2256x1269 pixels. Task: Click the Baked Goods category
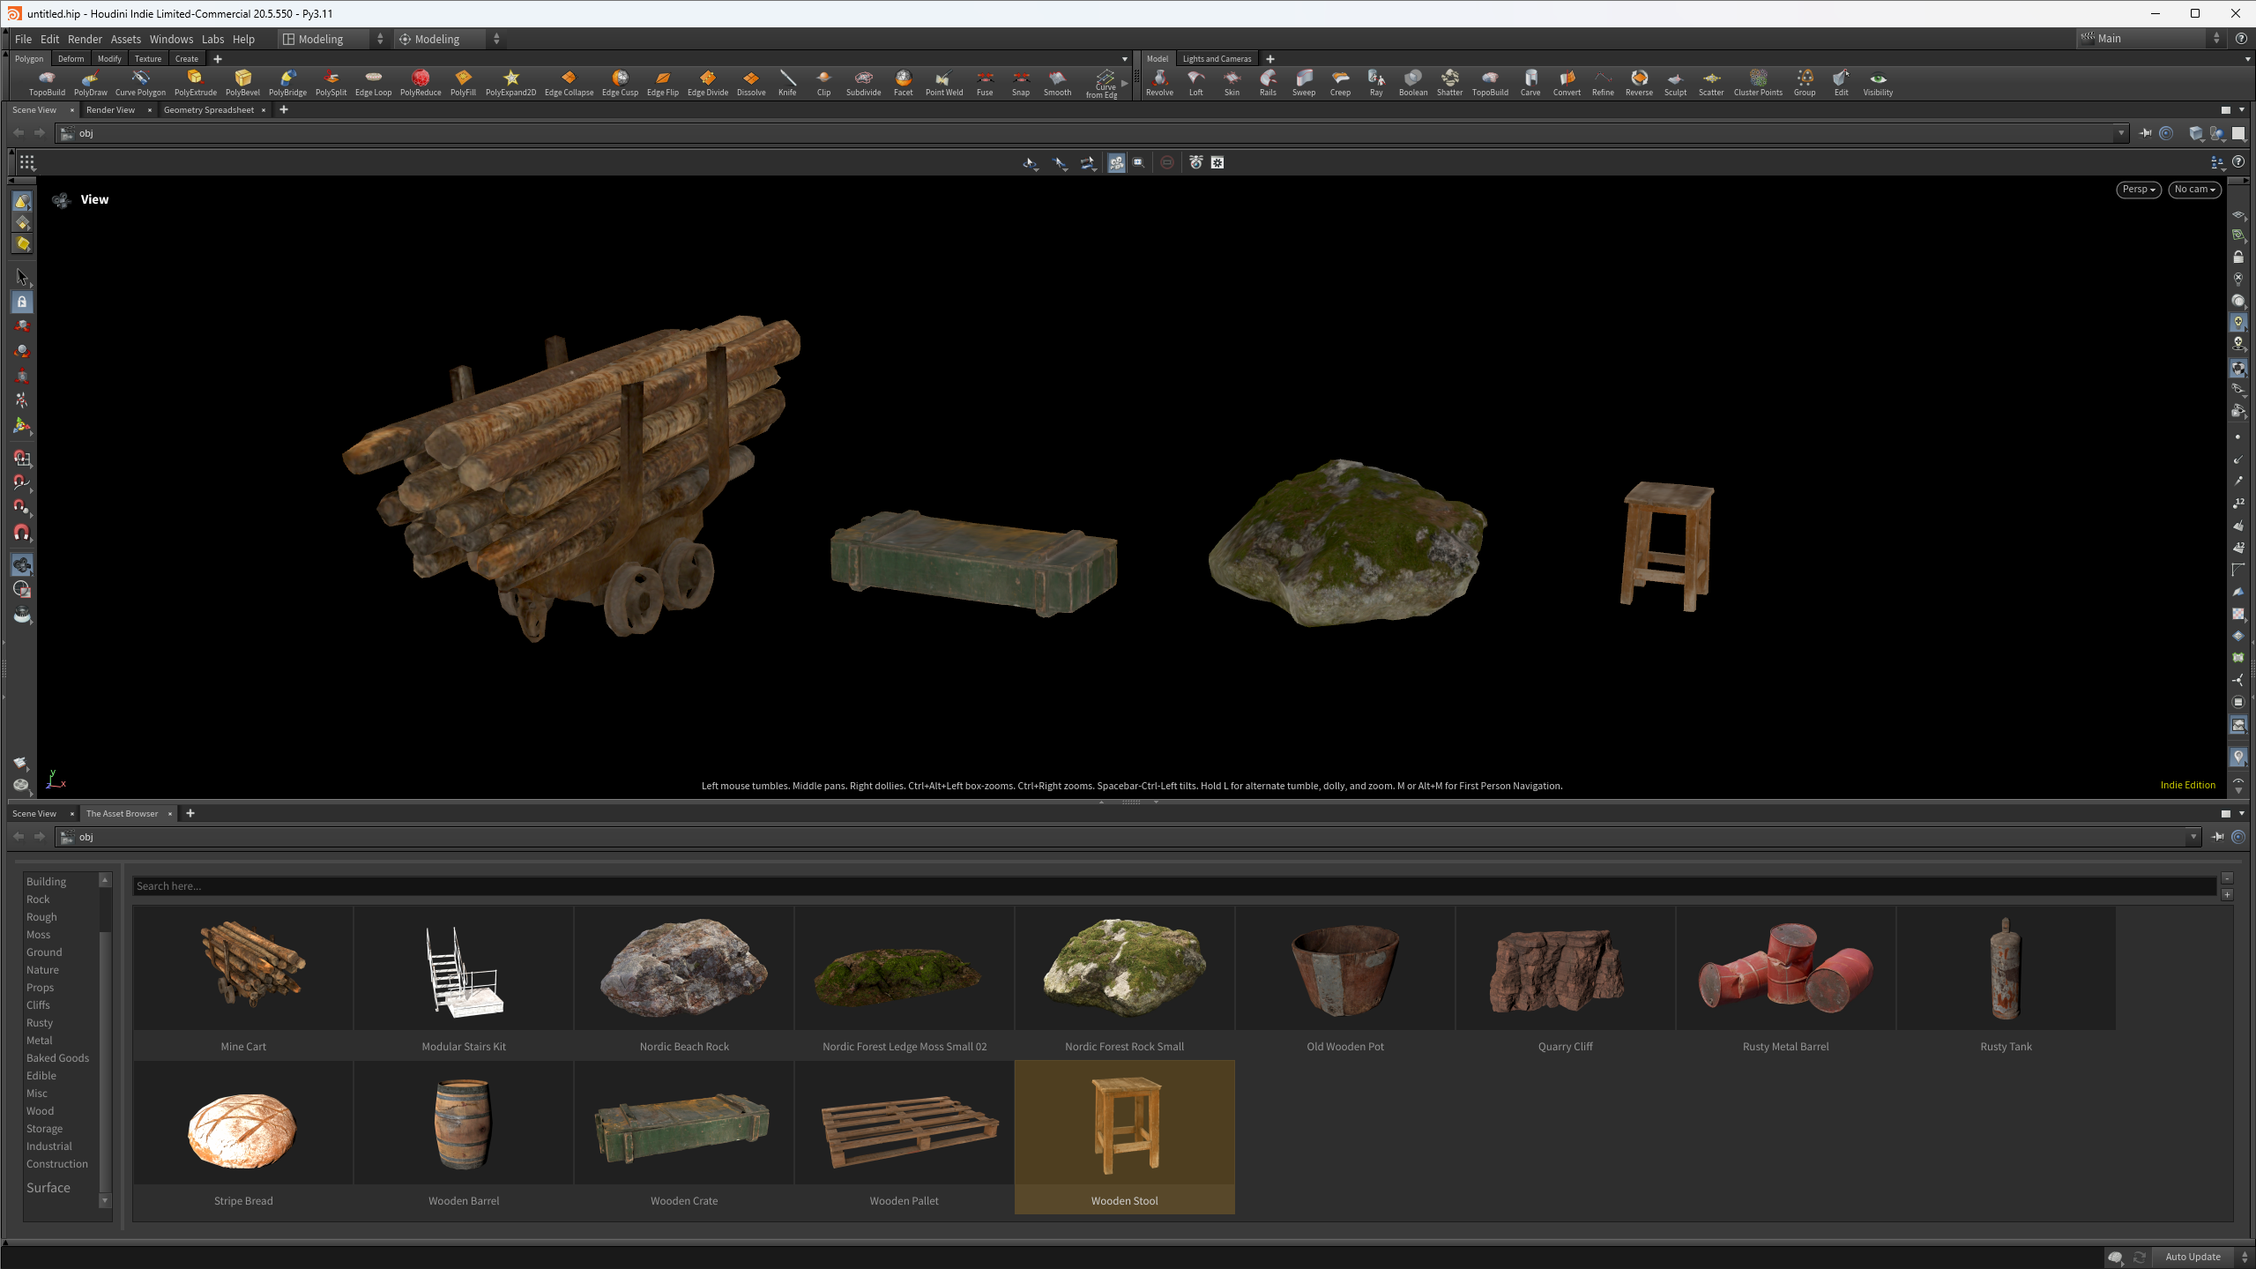point(57,1058)
